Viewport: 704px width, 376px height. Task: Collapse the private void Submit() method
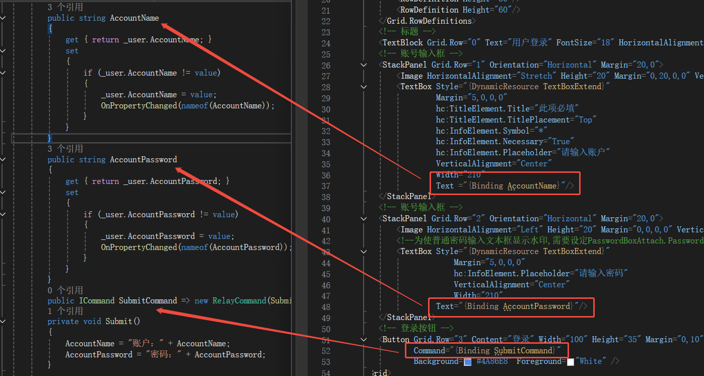click(4, 322)
